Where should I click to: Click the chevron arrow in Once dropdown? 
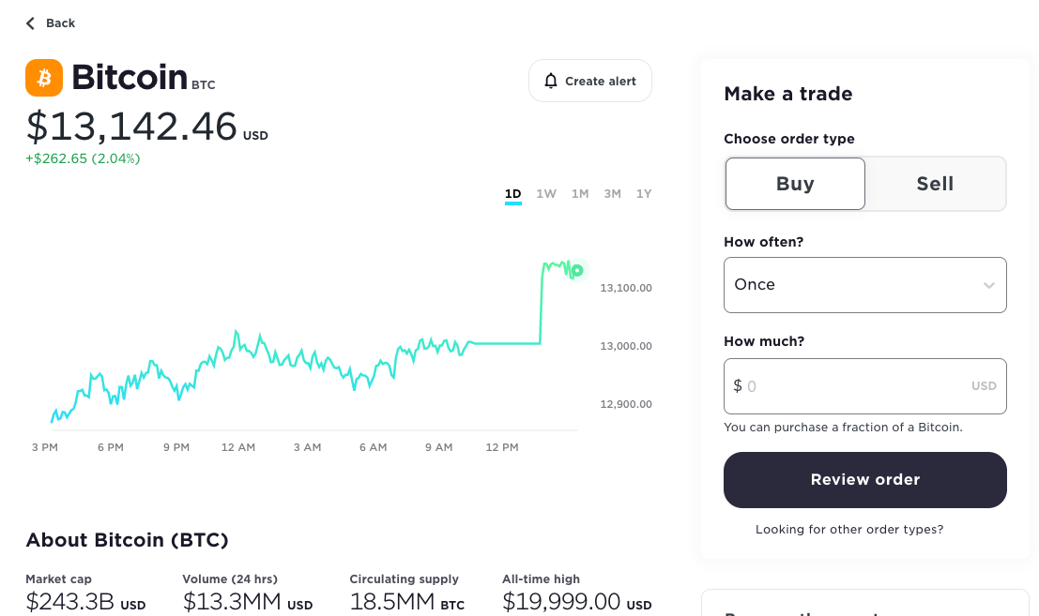point(988,286)
